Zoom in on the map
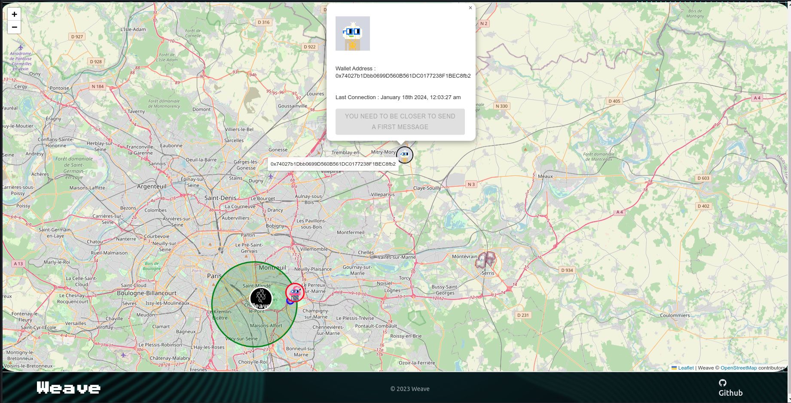 pos(14,14)
